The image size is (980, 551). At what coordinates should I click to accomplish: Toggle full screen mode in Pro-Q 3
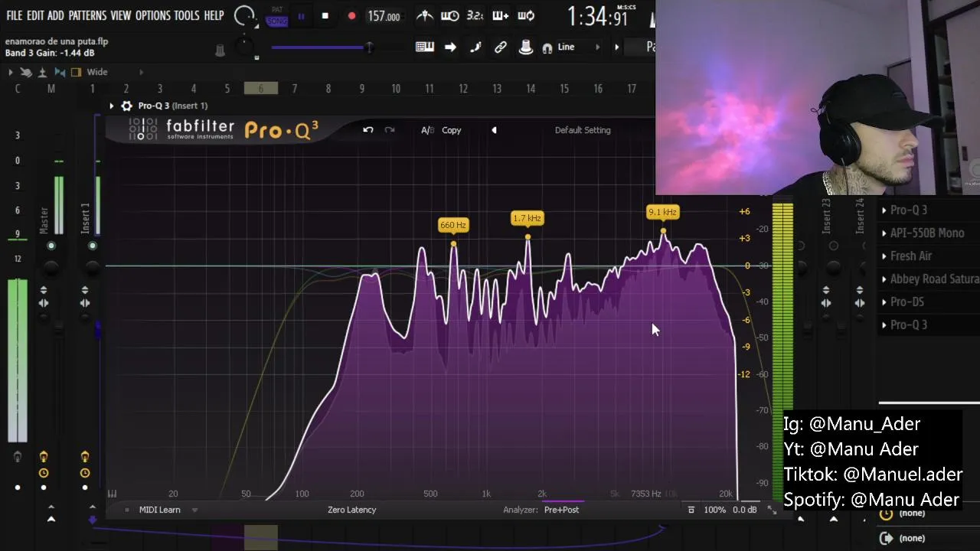(x=772, y=510)
